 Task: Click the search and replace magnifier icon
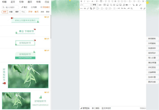132,9
